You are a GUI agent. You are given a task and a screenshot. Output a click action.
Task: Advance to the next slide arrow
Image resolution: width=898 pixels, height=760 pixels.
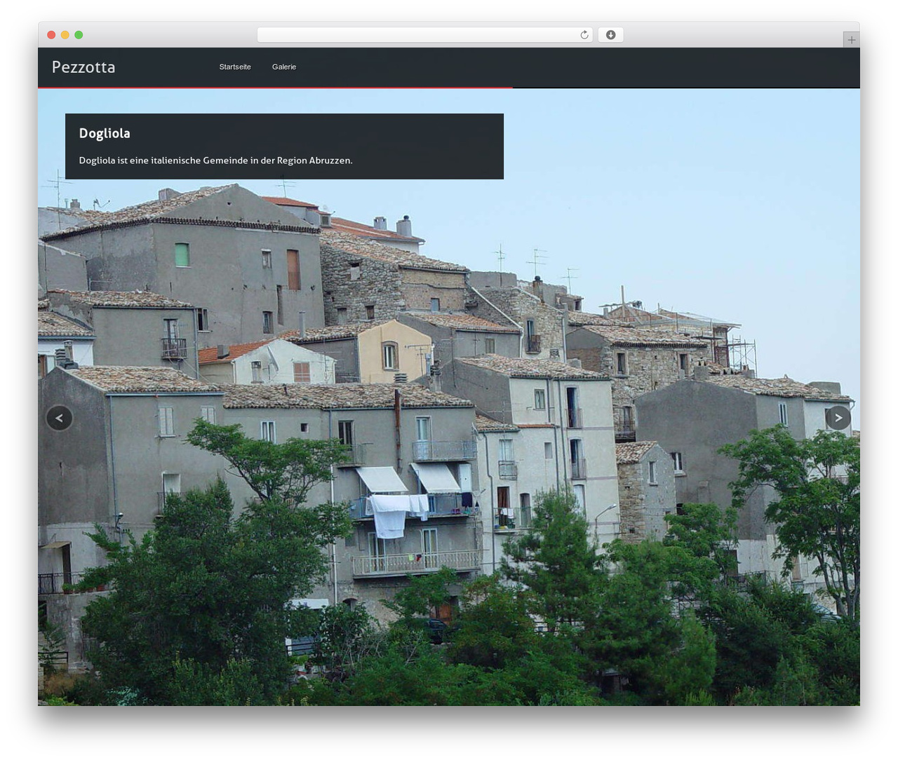838,418
